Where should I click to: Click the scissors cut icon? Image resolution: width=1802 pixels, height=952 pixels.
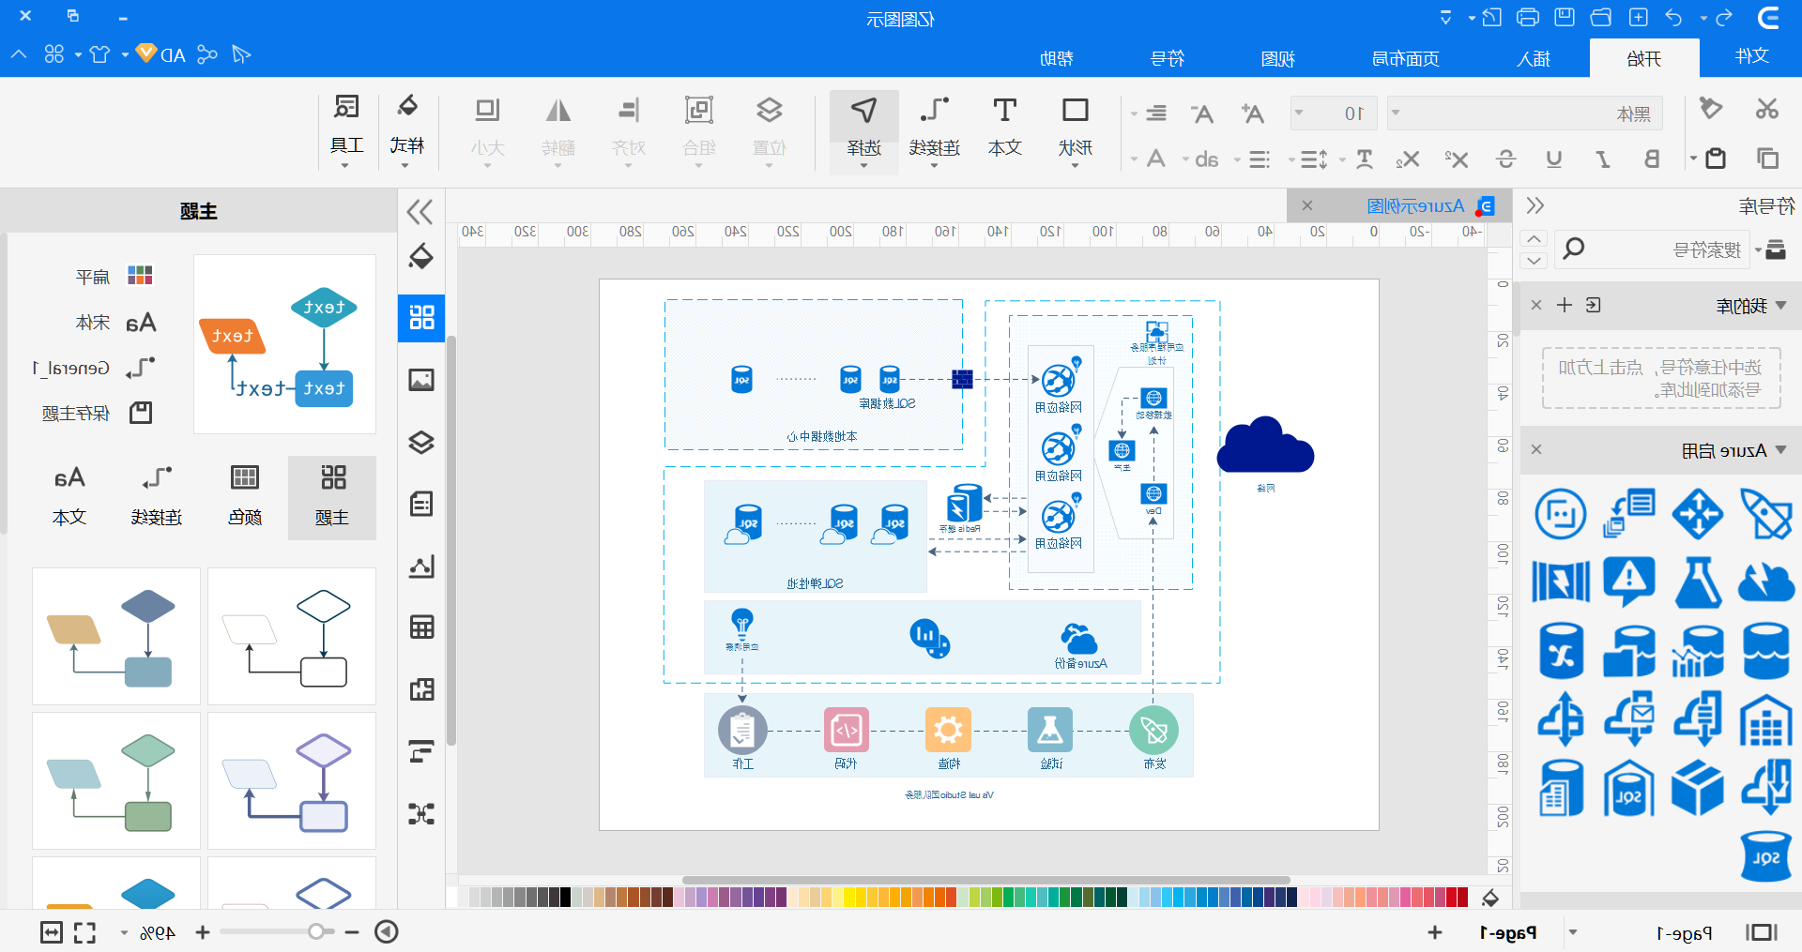[1767, 109]
